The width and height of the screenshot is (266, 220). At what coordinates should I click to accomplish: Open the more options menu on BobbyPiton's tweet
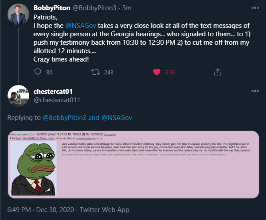point(255,8)
